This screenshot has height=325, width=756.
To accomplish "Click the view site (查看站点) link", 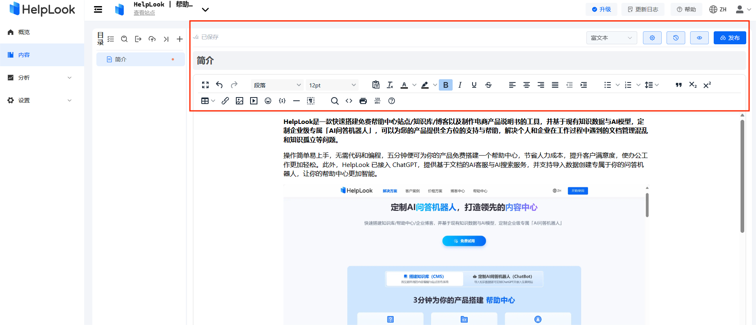I will click(x=144, y=13).
